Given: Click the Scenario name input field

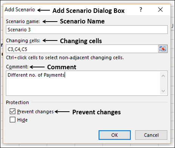Looking at the screenshot, I should click(87, 30).
